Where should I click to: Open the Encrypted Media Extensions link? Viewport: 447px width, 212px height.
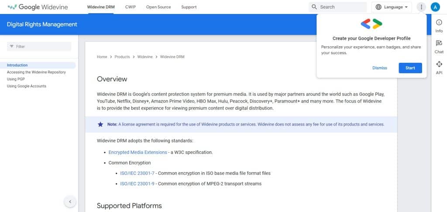138,152
